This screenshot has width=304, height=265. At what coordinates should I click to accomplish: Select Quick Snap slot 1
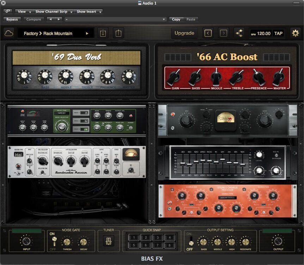(x=134, y=237)
